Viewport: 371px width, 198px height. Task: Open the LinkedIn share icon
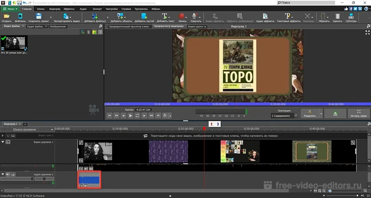click(x=360, y=9)
